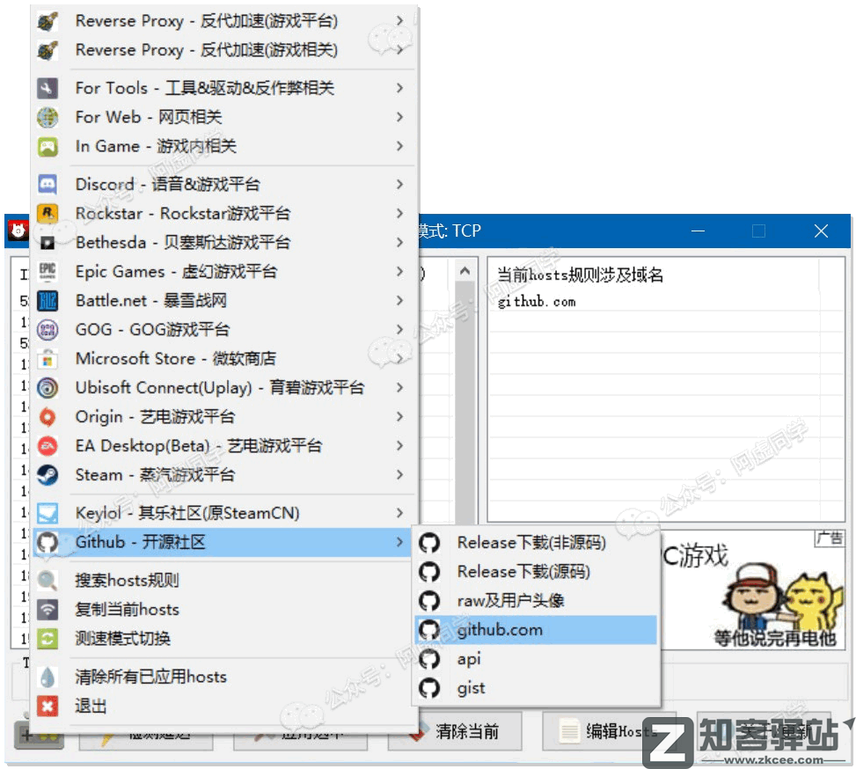This screenshot has height=769, width=856.
Task: Select the Origin platform icon
Action: pyautogui.click(x=46, y=416)
